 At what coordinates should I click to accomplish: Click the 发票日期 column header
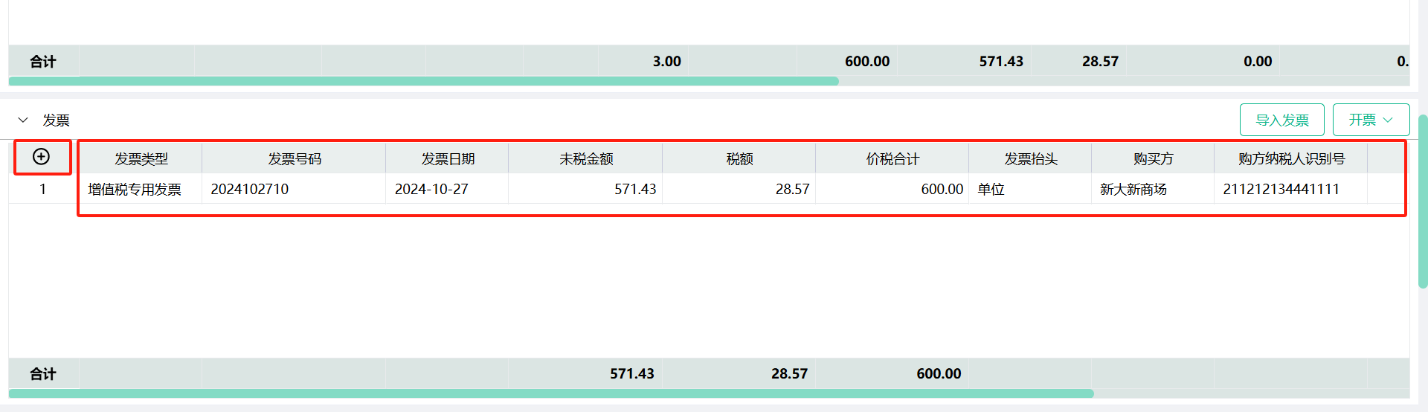[x=447, y=158]
